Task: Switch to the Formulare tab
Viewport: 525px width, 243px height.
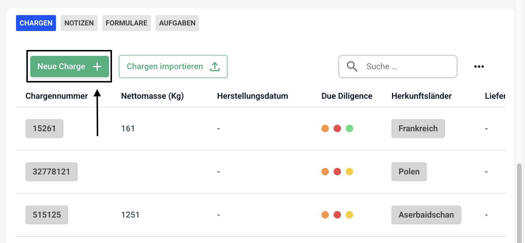Action: tap(127, 23)
